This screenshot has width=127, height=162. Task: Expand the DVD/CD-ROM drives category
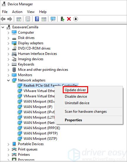pos(9,49)
